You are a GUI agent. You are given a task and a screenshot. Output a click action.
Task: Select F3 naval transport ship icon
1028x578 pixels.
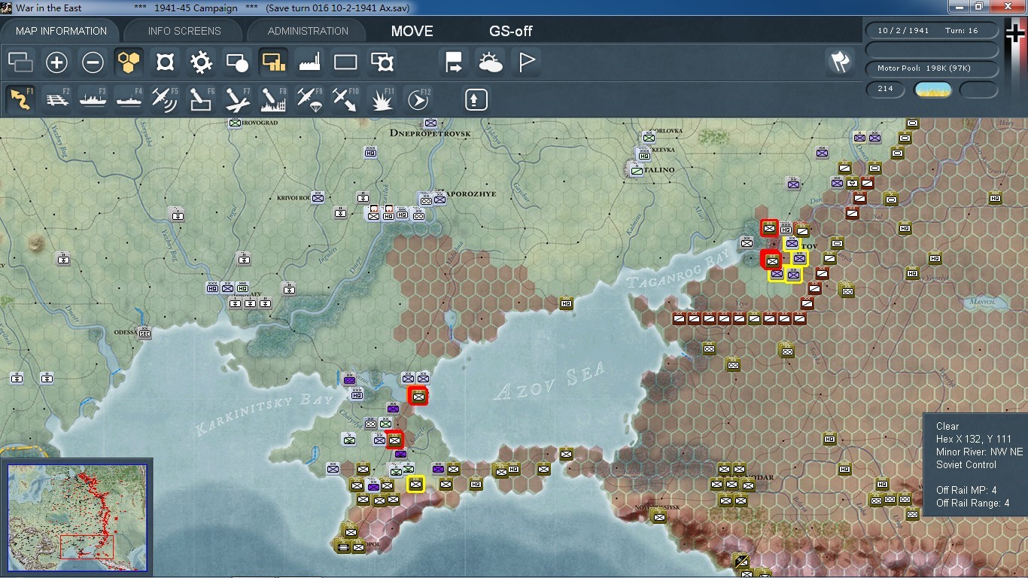coord(93,99)
